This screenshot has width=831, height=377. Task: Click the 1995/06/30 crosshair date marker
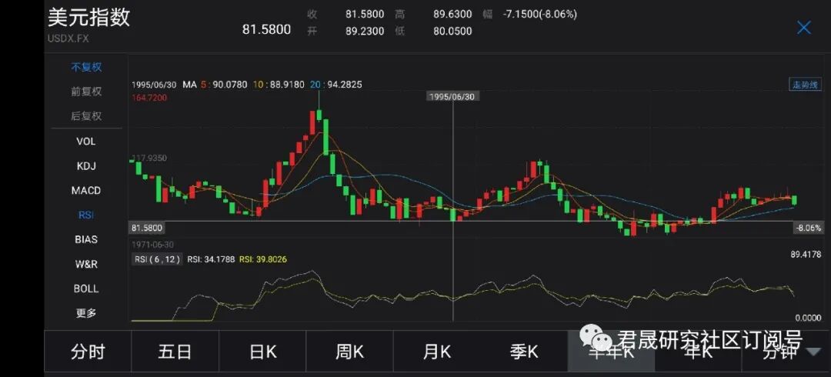coord(451,96)
